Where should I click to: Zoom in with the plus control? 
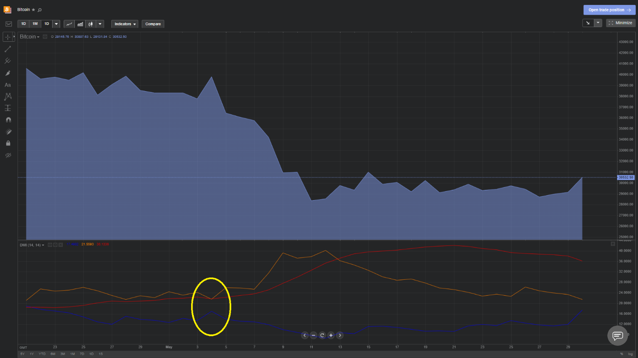click(331, 335)
